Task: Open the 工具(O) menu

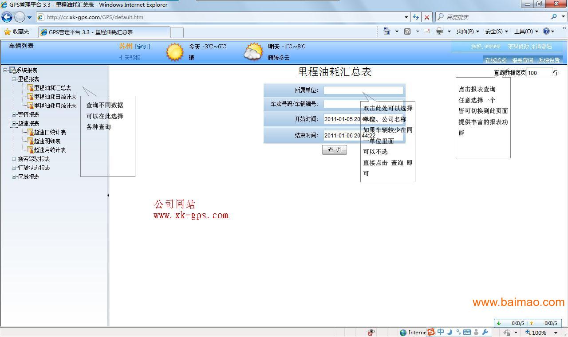Action: (x=525, y=31)
